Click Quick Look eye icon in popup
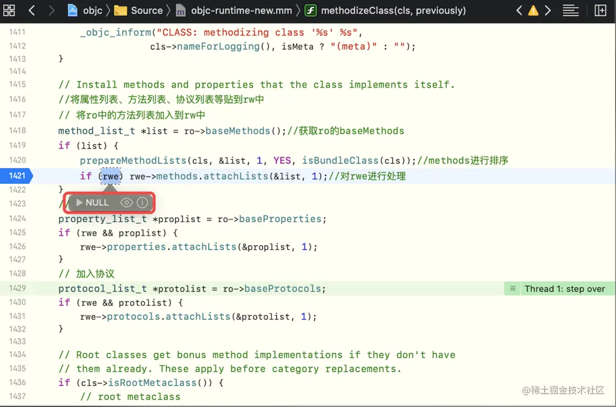Viewport: 616px width, 407px height. [x=126, y=203]
